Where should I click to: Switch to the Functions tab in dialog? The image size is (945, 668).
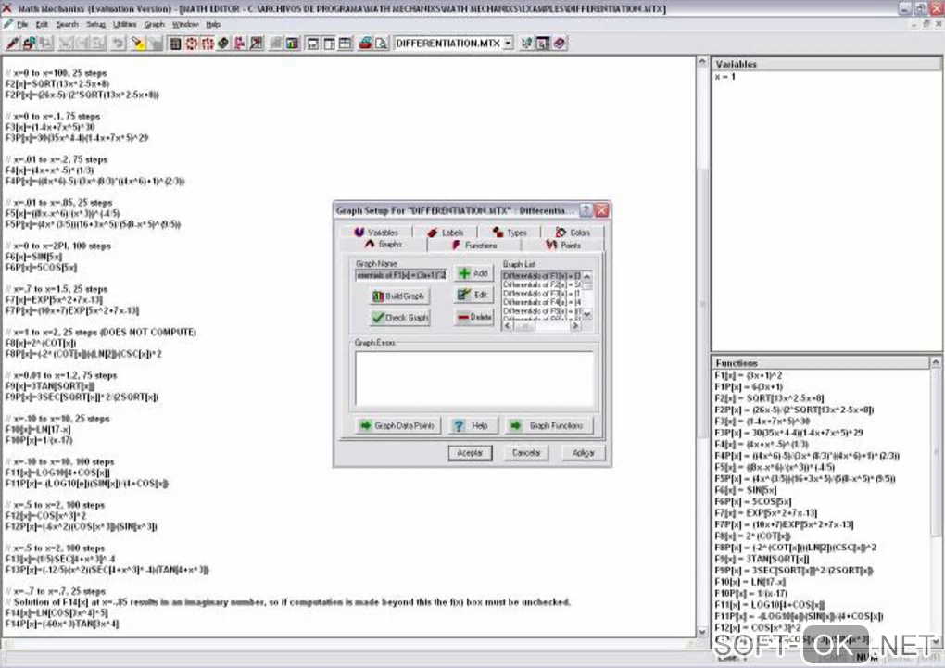click(474, 246)
